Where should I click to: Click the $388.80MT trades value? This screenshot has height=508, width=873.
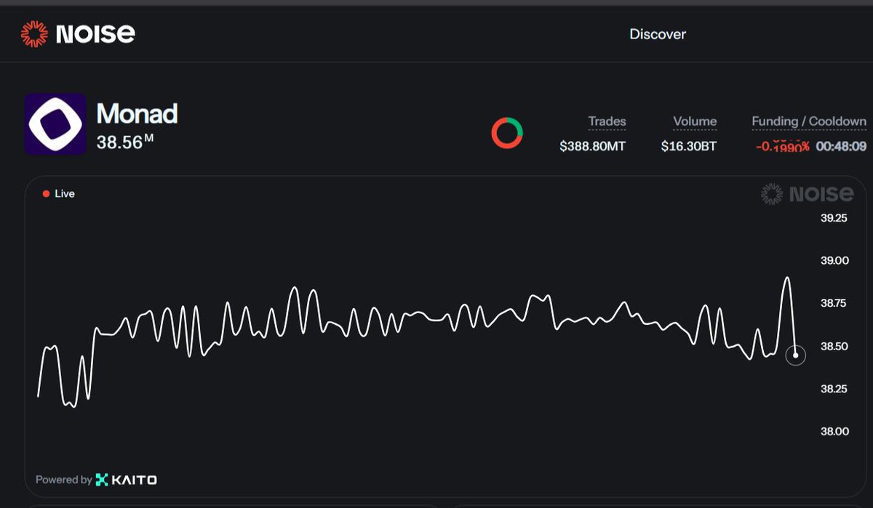(x=593, y=146)
